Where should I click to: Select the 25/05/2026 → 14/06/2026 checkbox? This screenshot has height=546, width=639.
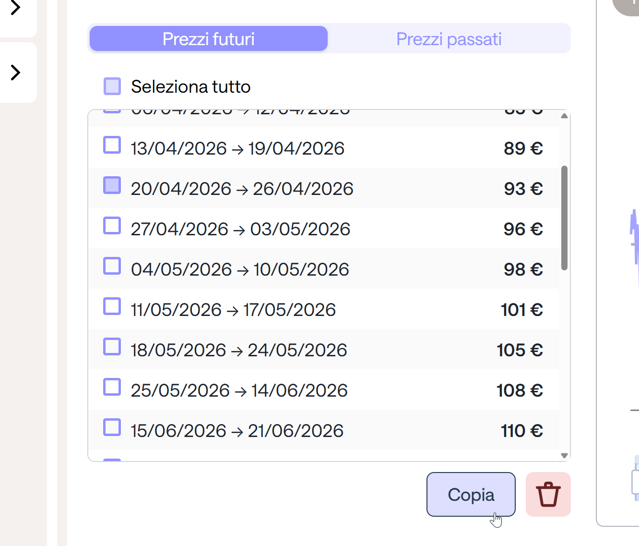point(112,387)
